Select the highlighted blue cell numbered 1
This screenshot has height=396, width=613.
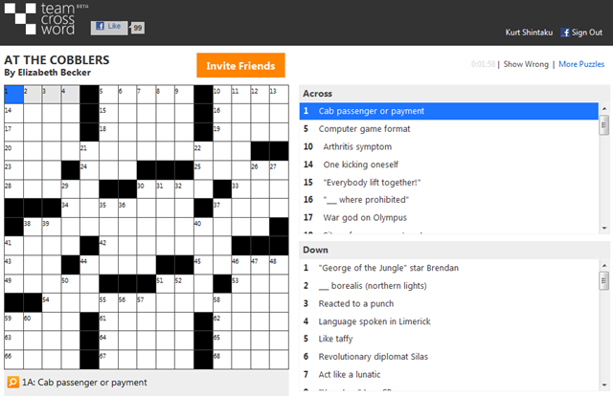click(x=13, y=94)
